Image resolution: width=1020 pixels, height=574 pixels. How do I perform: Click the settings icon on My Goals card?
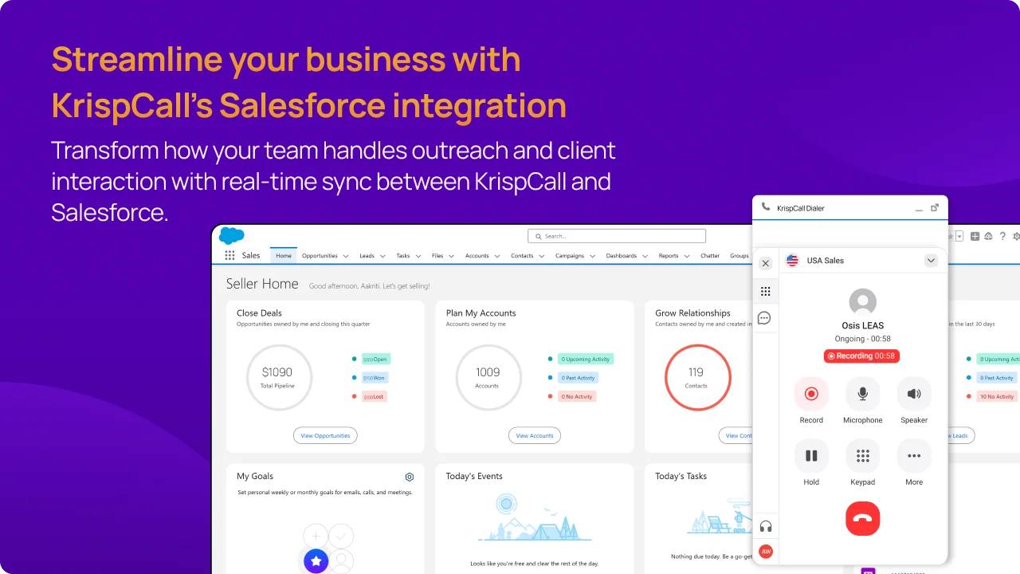[x=410, y=477]
